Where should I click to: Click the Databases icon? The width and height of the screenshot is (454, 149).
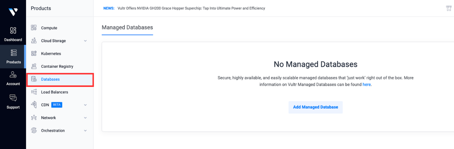coord(34,79)
